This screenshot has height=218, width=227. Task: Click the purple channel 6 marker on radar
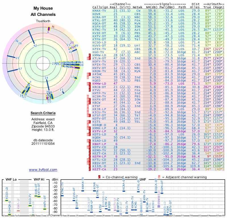click(49, 28)
